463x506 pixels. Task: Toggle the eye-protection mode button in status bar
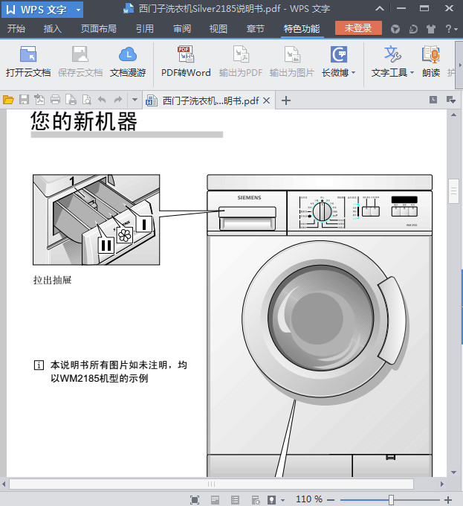(x=273, y=500)
